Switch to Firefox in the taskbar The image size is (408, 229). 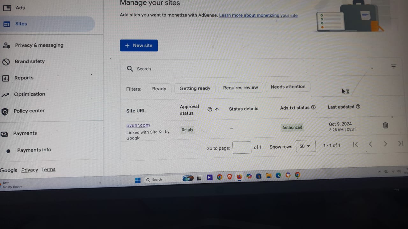pyautogui.click(x=239, y=177)
